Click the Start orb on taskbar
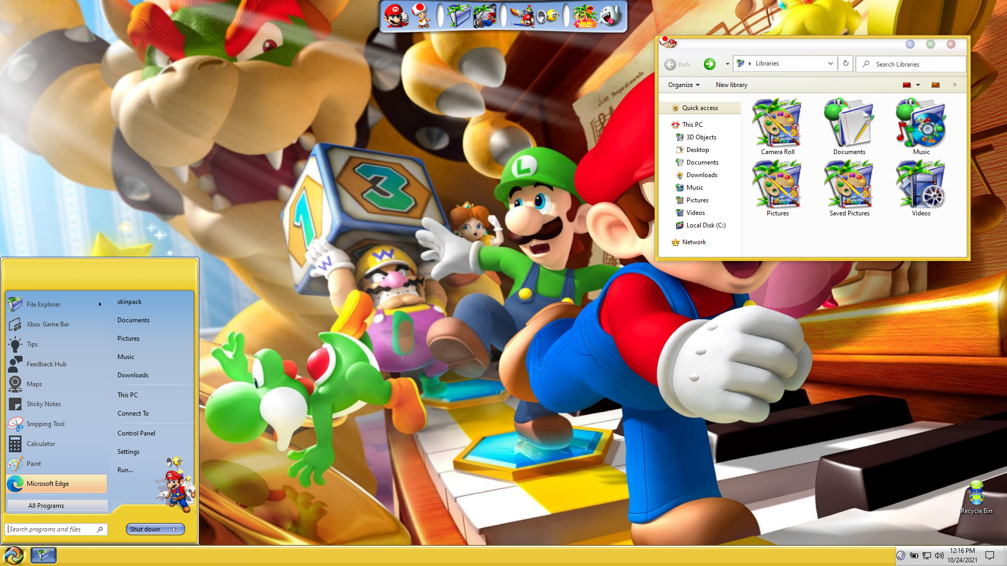 [14, 555]
